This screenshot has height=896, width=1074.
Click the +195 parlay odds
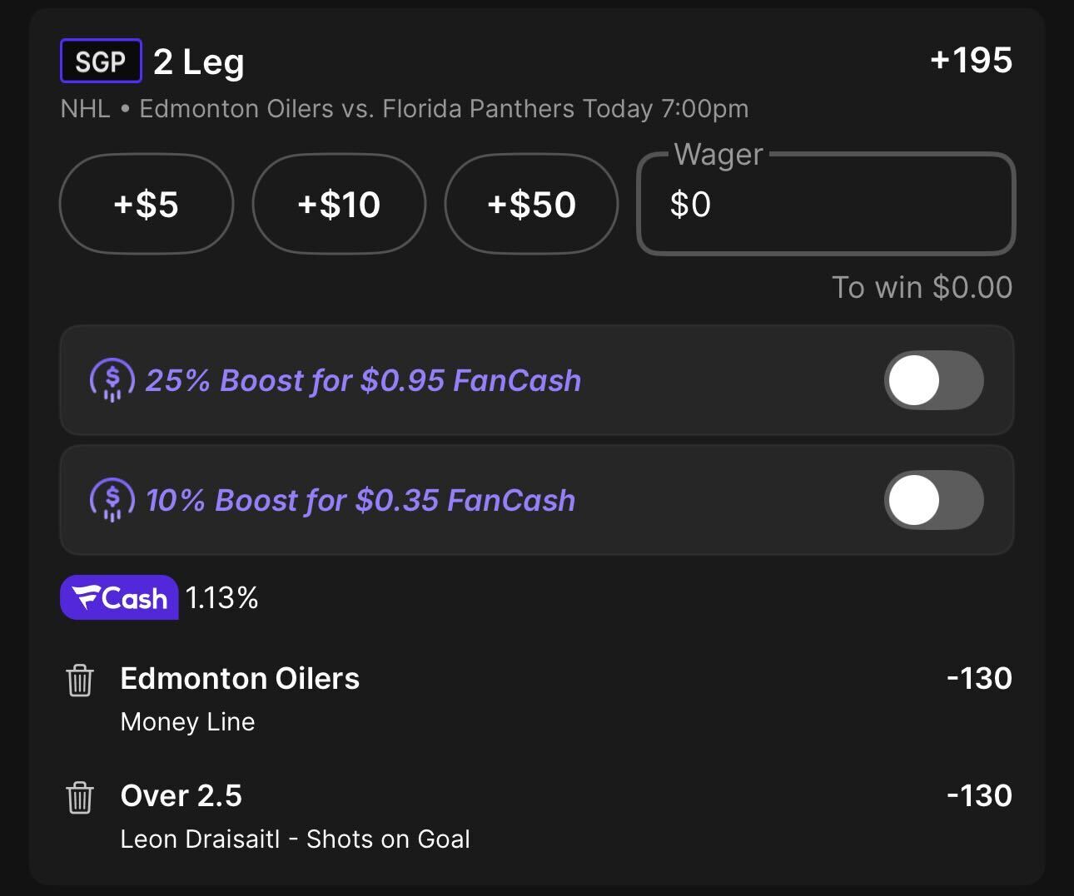(971, 60)
